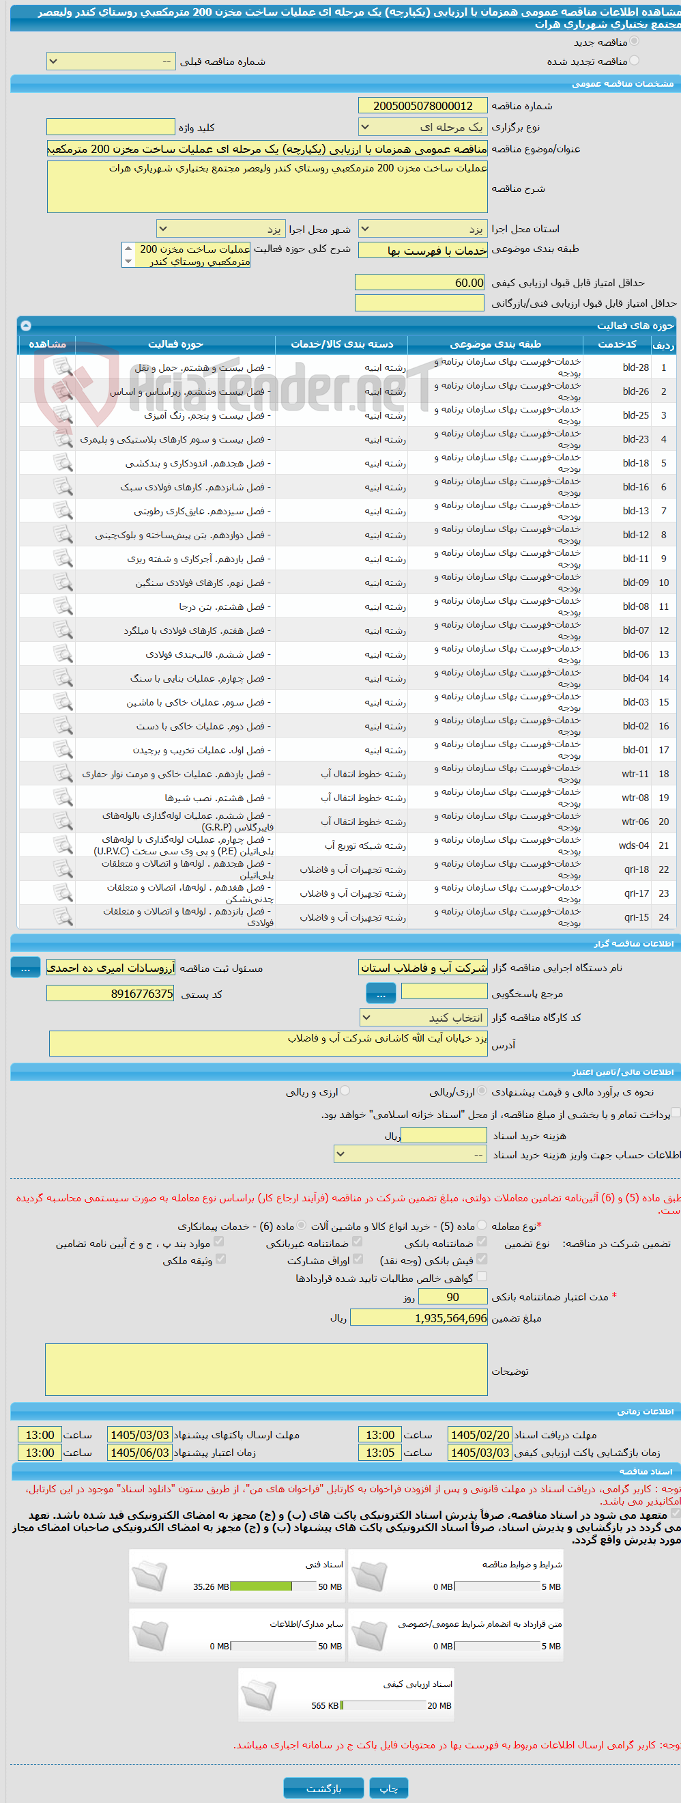
Task: Click the اسناد ارزیابی کیفی usage bar
Action: [383, 1706]
